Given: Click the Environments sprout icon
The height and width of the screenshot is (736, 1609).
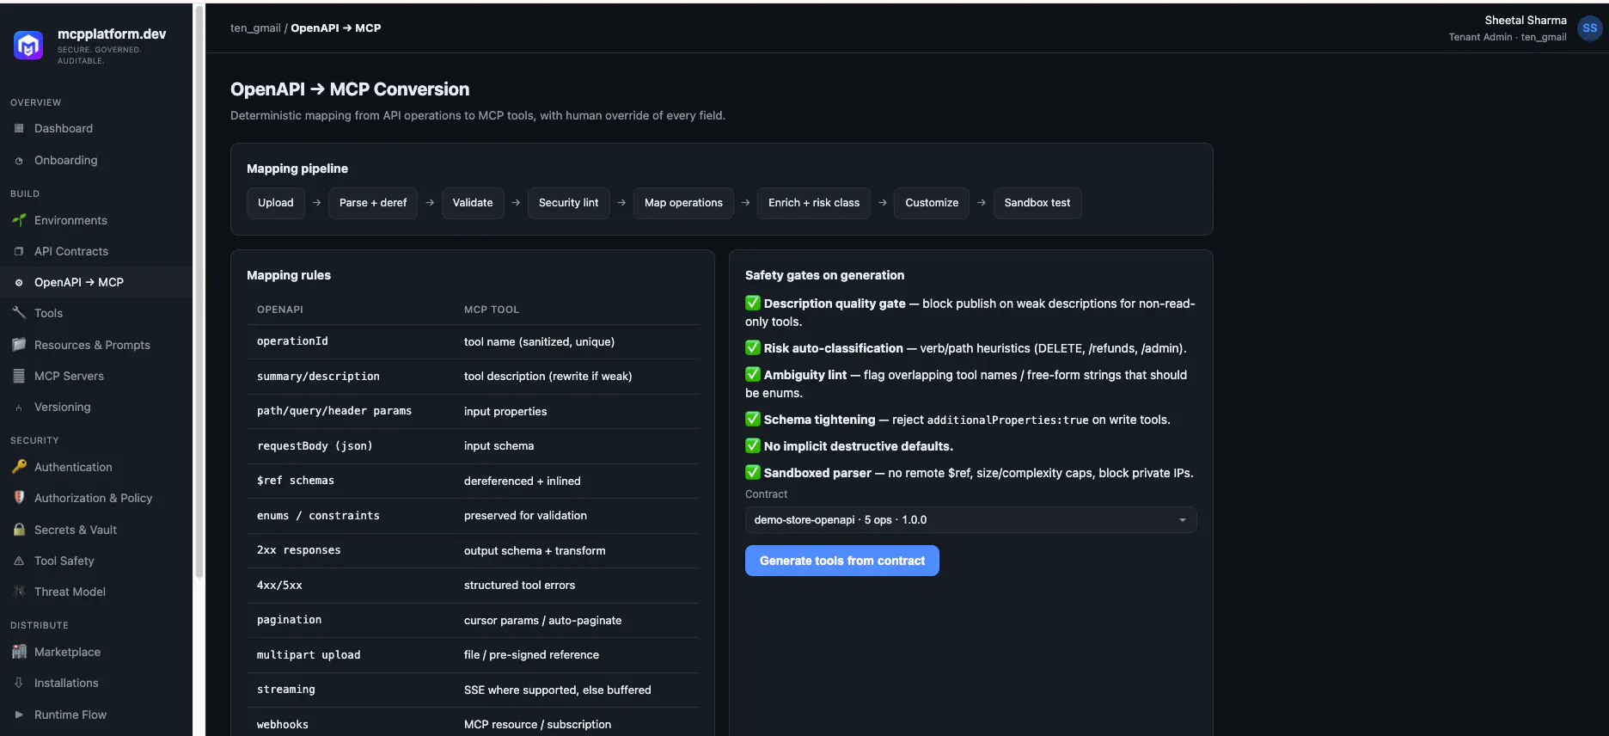Looking at the screenshot, I should click(19, 220).
